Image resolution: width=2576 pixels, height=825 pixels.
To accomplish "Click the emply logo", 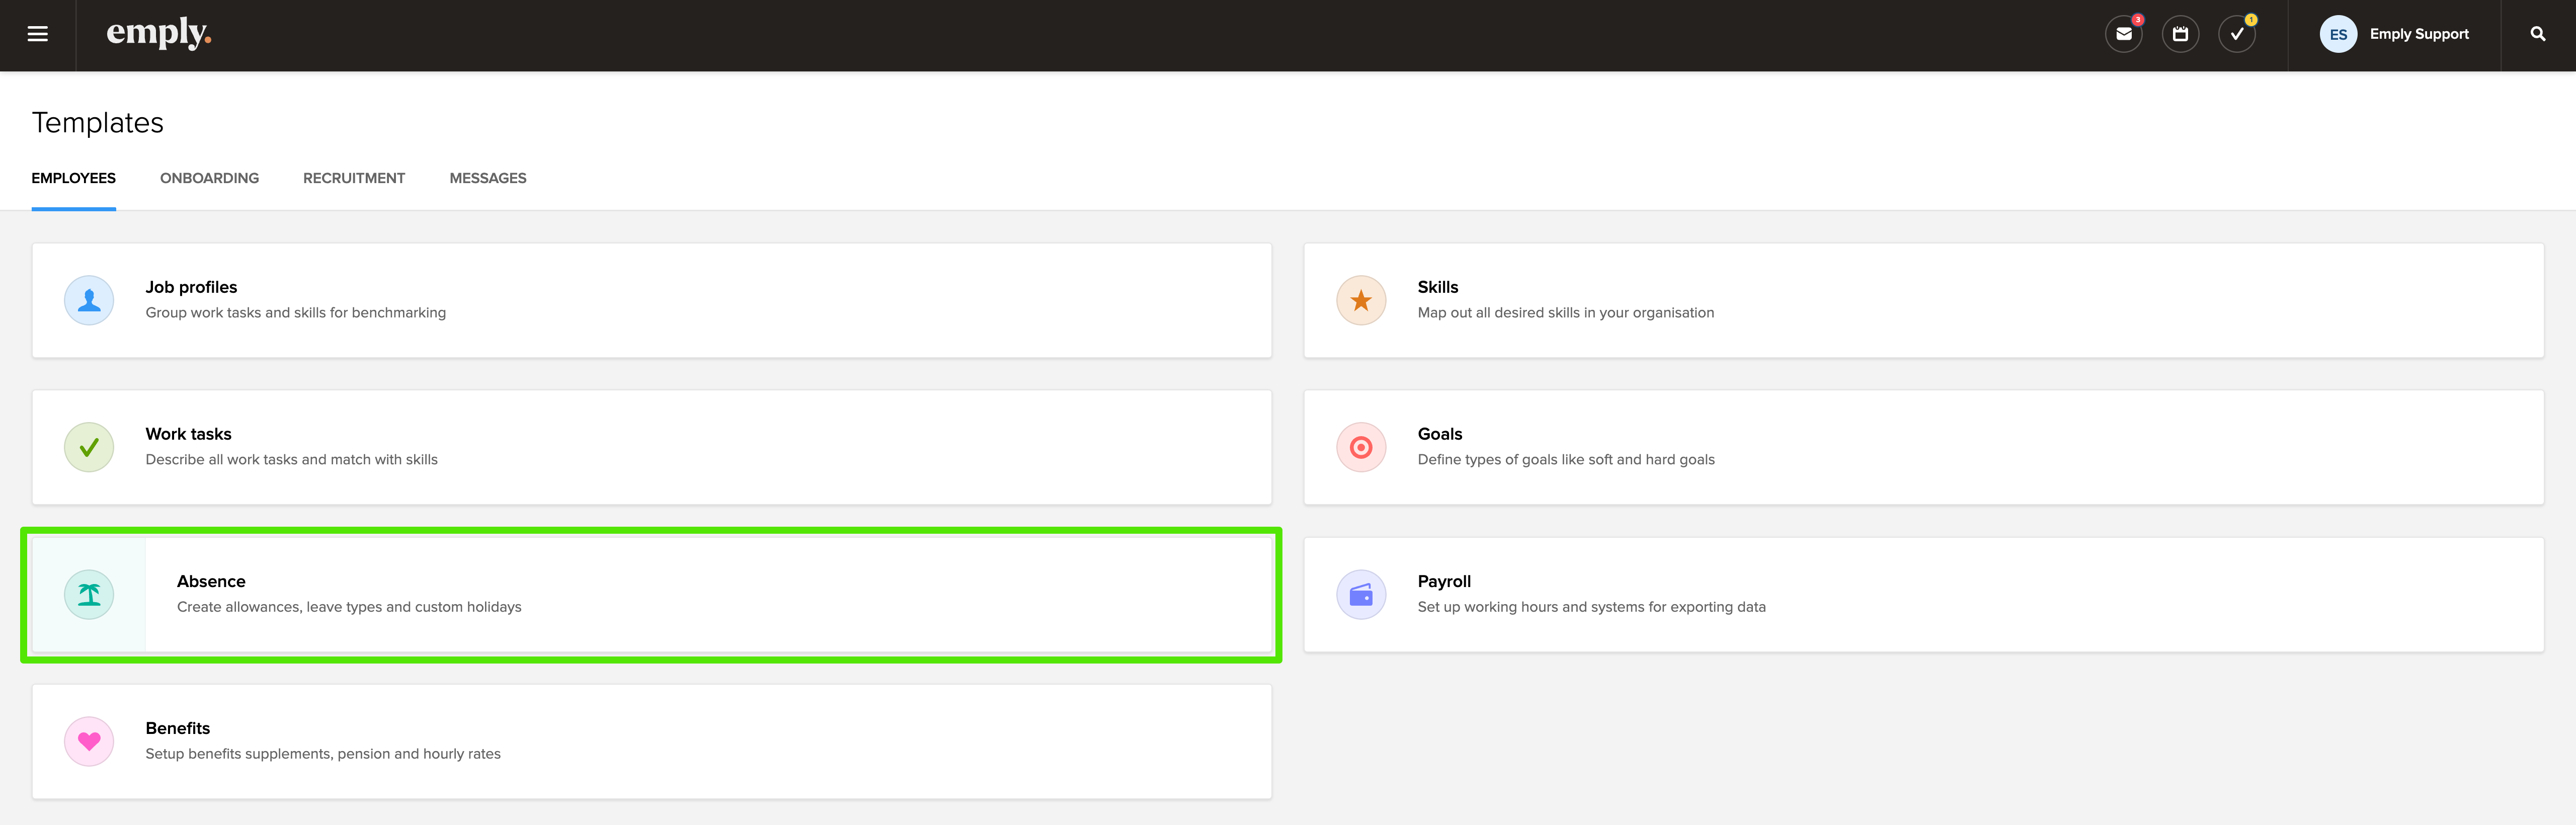I will (x=158, y=33).
